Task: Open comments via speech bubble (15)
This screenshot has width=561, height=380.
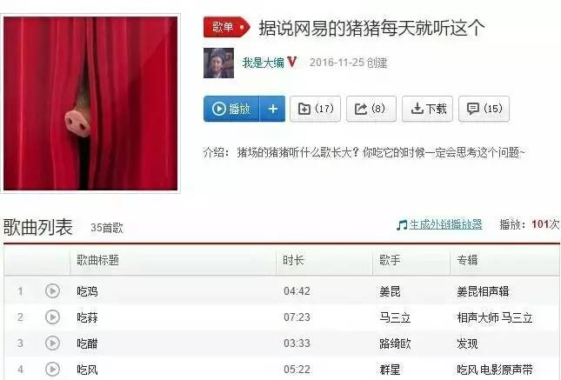Action: coord(484,109)
